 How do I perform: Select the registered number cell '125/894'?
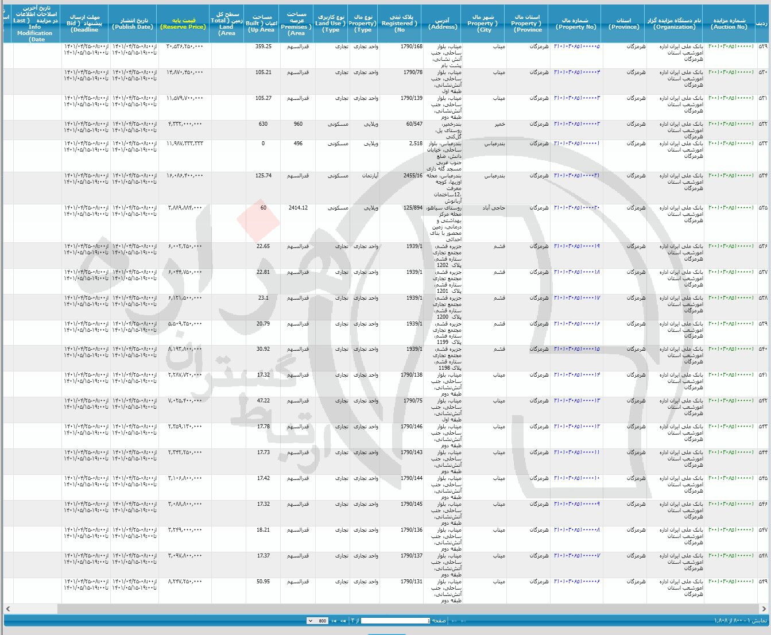pos(413,208)
